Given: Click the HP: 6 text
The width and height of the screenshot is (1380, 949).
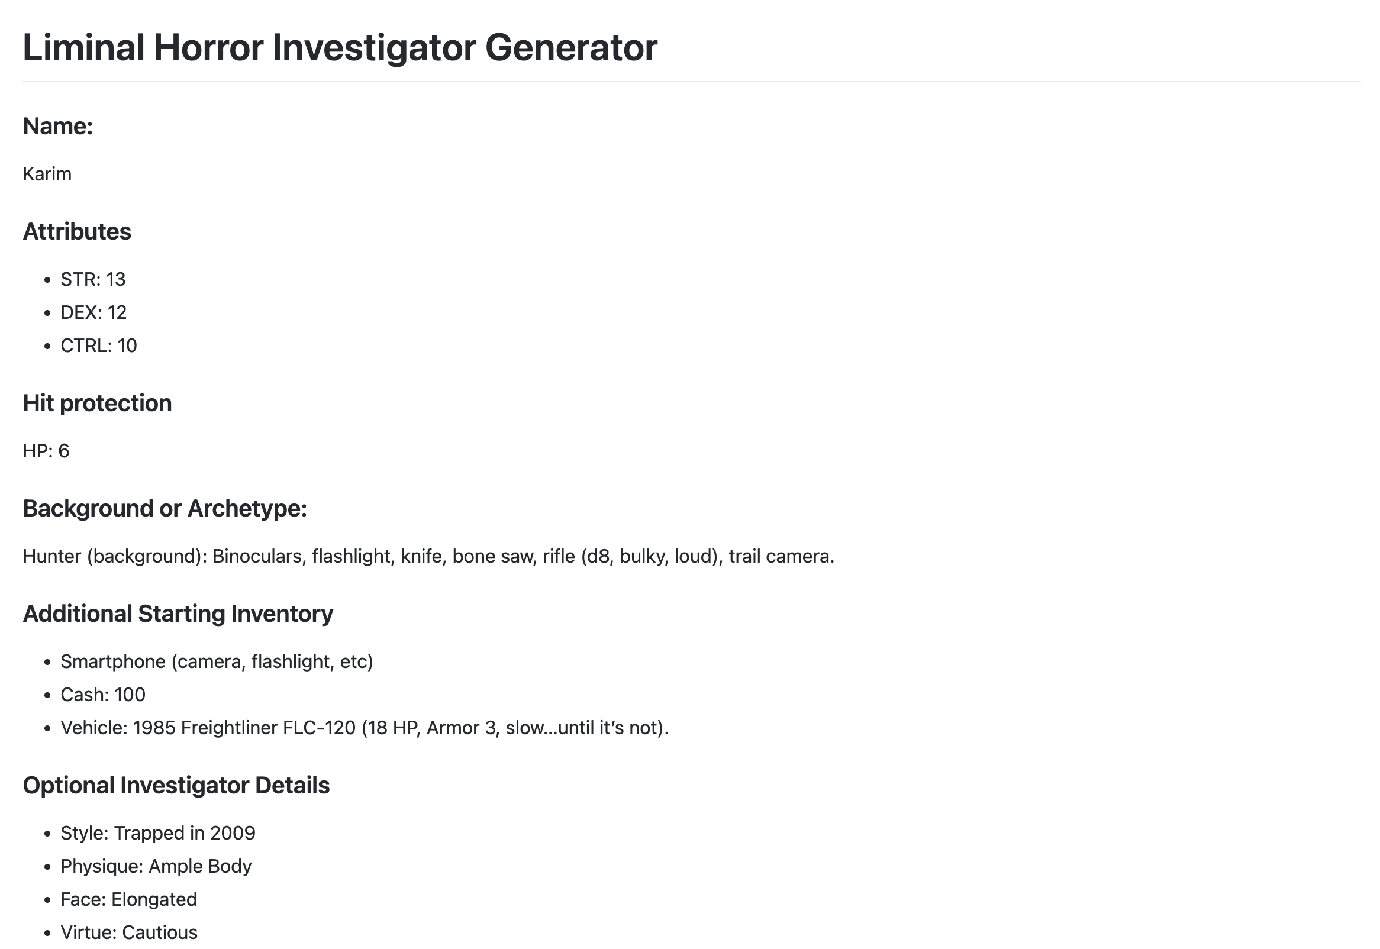Looking at the screenshot, I should (46, 451).
